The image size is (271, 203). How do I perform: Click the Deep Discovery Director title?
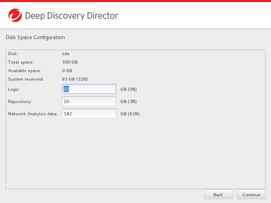(71, 16)
